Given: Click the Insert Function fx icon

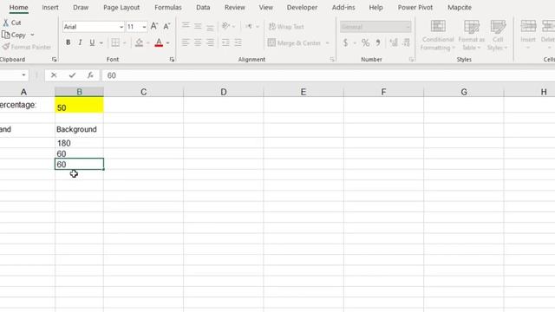Looking at the screenshot, I should tap(90, 75).
